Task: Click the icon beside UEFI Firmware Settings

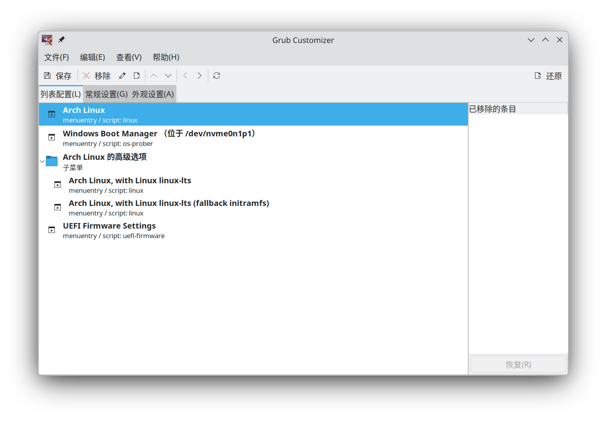Action: [x=52, y=230]
